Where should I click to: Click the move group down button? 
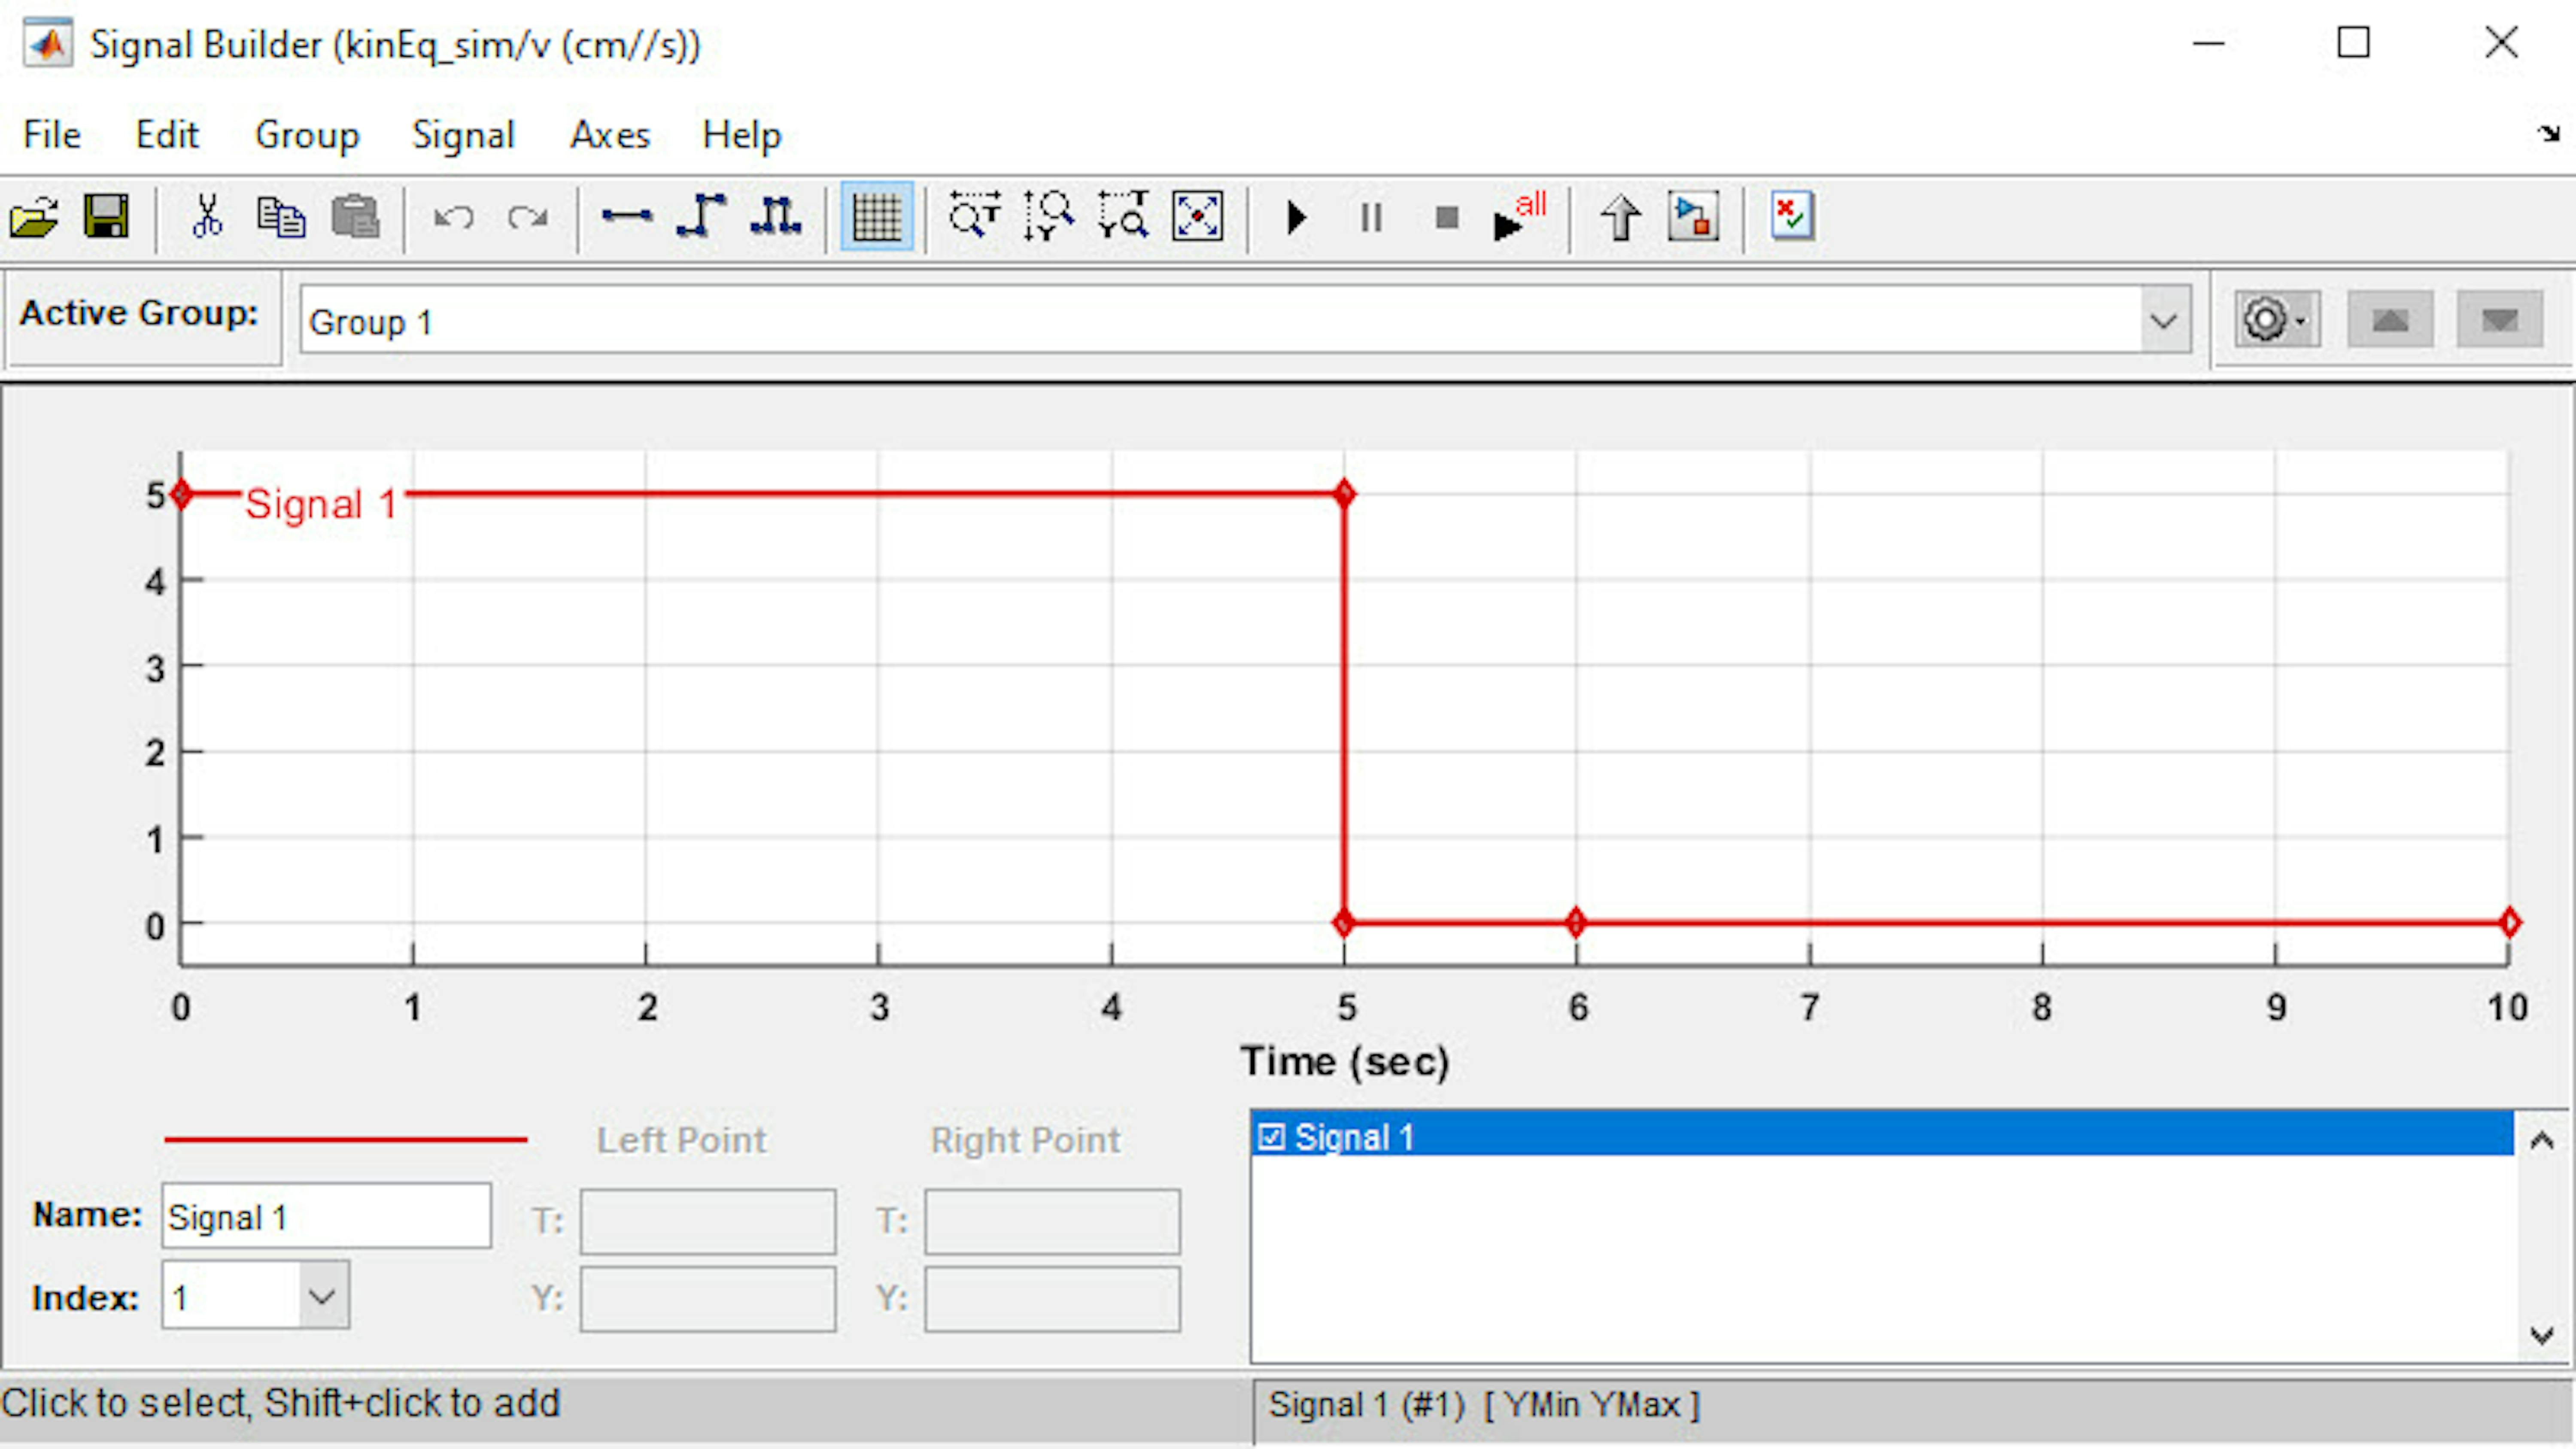tap(2500, 320)
